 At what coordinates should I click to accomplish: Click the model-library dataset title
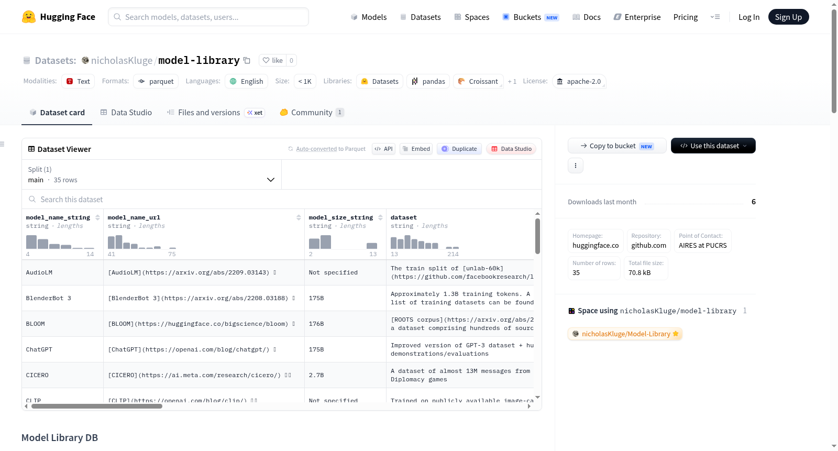199,60
